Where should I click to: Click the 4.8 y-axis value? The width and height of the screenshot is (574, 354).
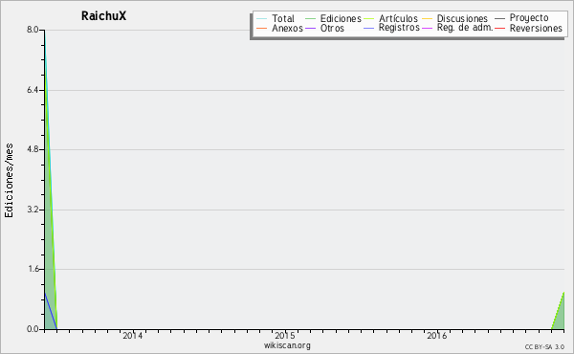(33, 149)
